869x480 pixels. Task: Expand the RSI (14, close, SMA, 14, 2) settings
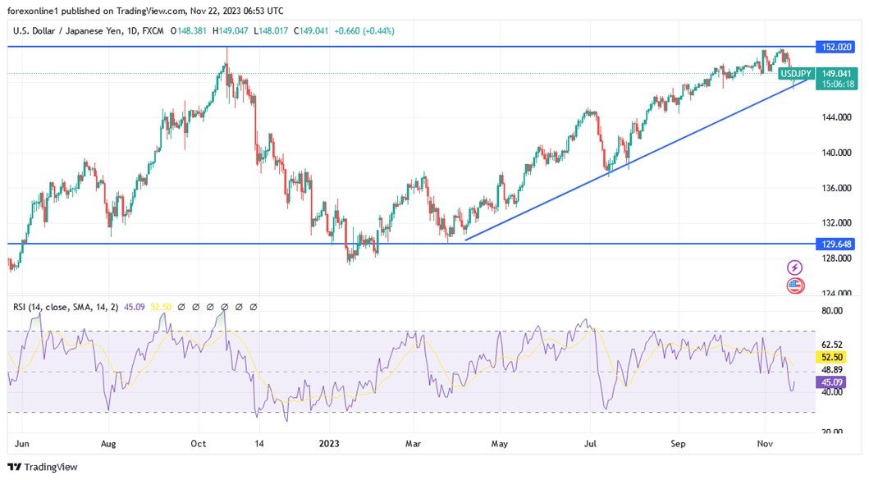pyautogui.click(x=66, y=306)
